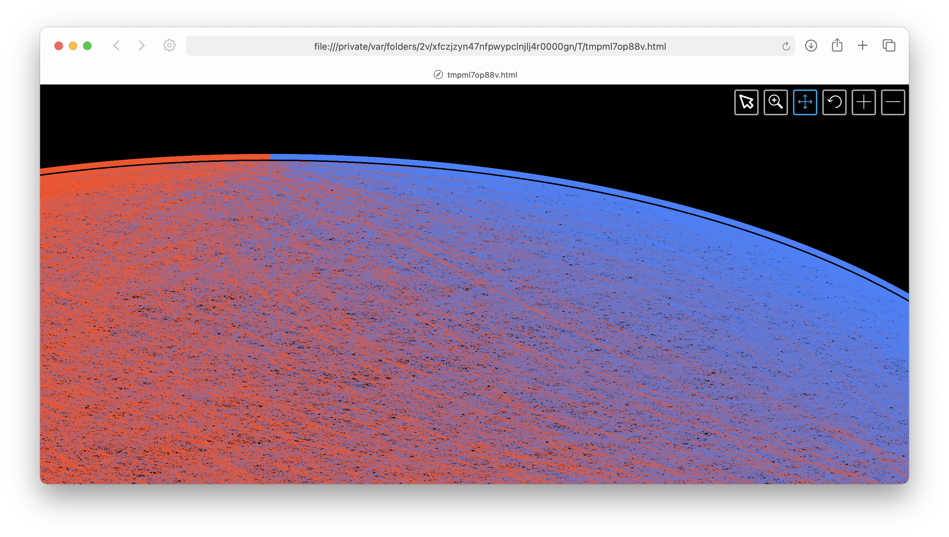Click the browser back arrow
This screenshot has width=949, height=537.
pos(116,46)
